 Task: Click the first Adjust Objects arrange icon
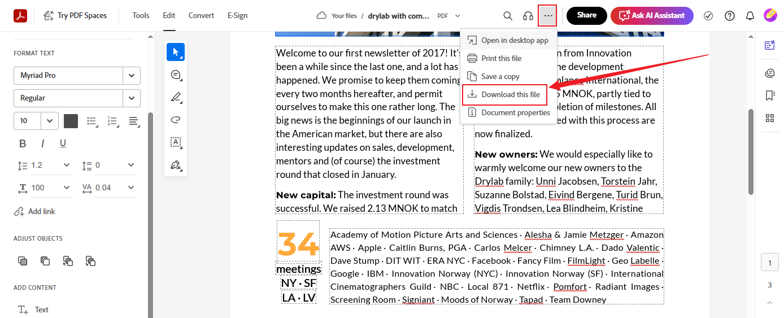(23, 261)
